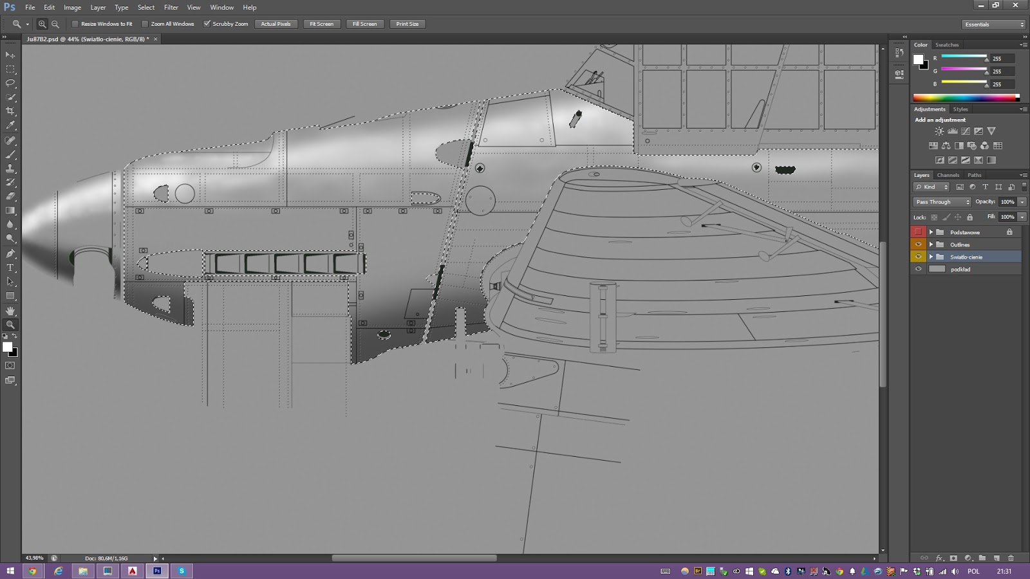Show the Podstawowe layer group

(x=918, y=232)
